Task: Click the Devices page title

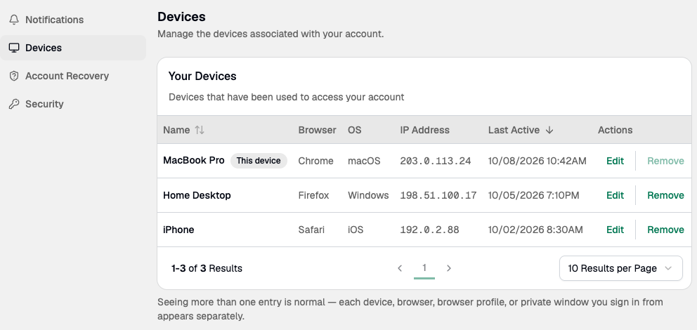Action: pyautogui.click(x=181, y=16)
